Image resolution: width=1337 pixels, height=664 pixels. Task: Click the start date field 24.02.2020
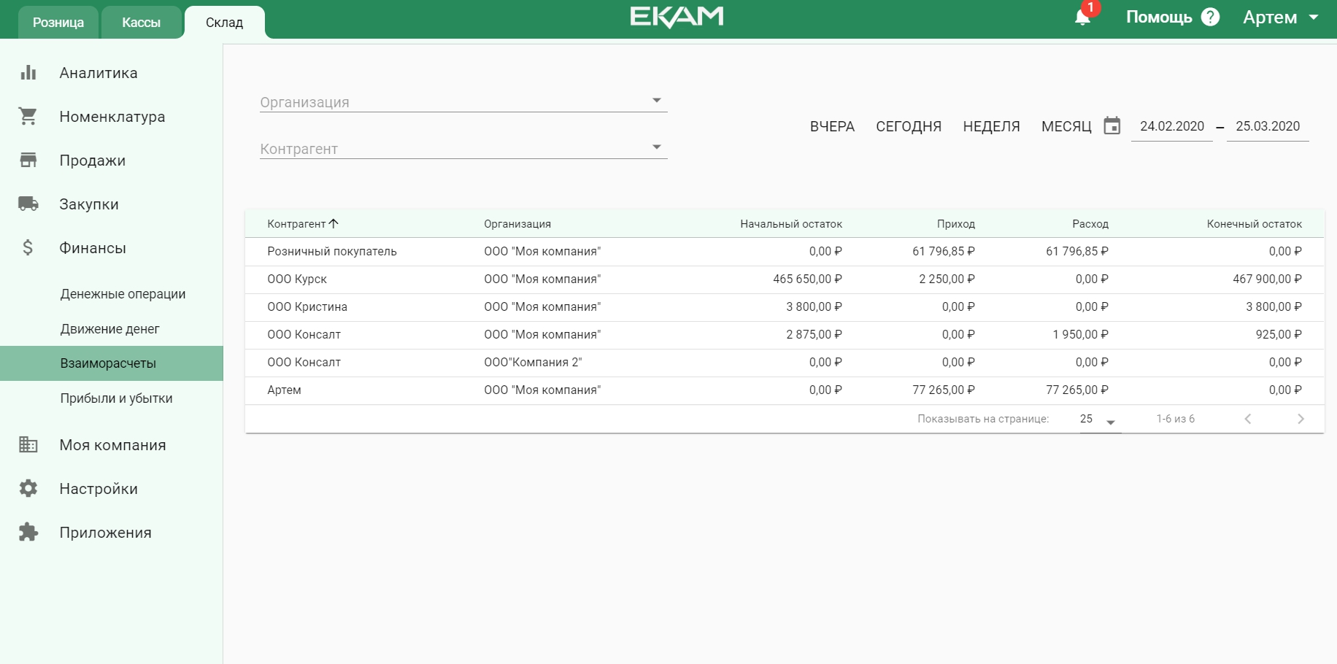[1172, 126]
